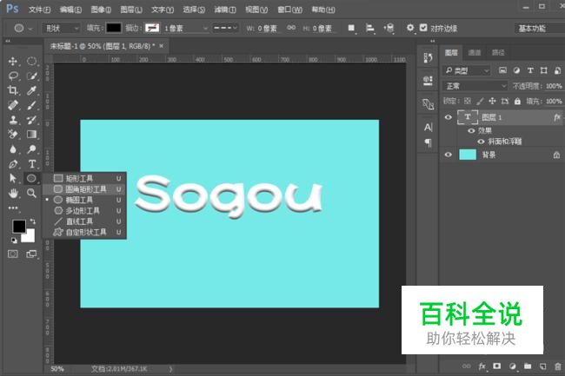Choose 多边形工具 from flyout

84,210
